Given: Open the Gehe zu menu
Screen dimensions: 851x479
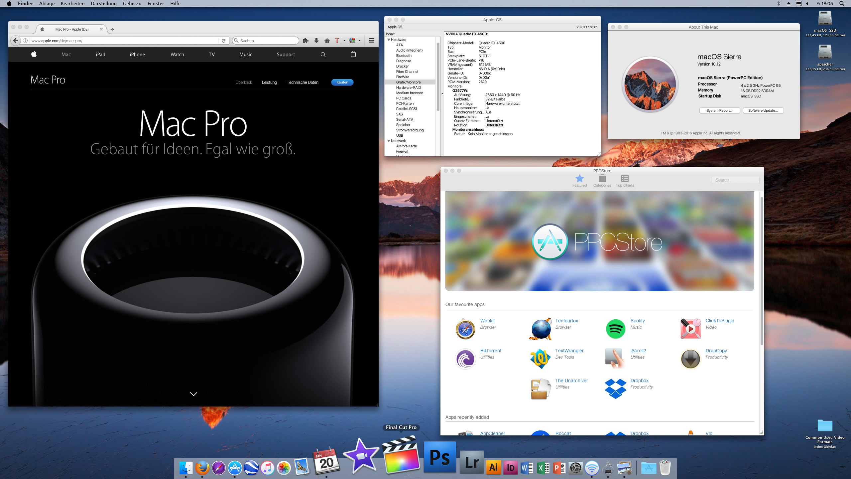Looking at the screenshot, I should (132, 3).
